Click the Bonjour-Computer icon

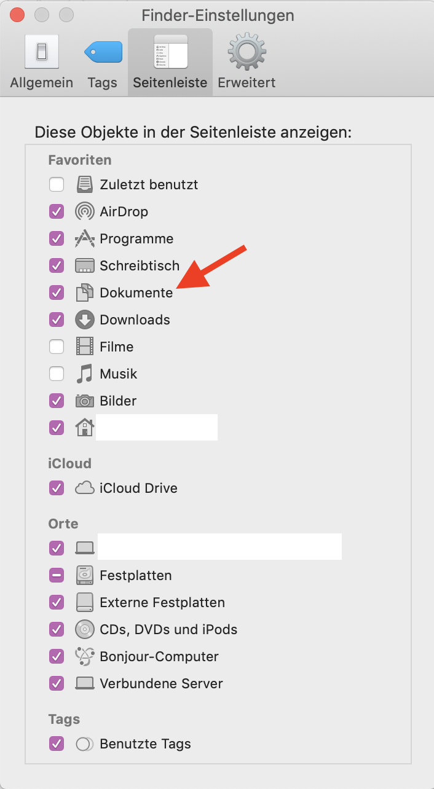pyautogui.click(x=85, y=656)
